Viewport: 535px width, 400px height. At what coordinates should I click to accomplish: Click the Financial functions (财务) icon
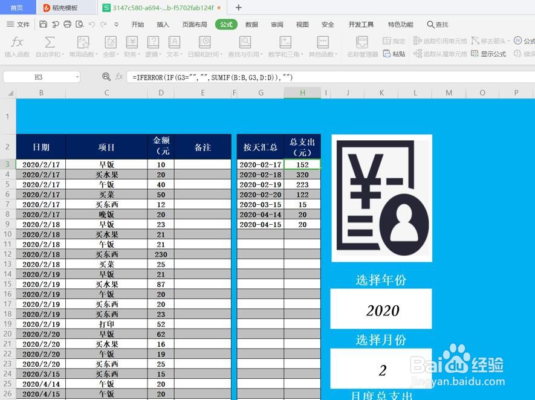(131, 48)
